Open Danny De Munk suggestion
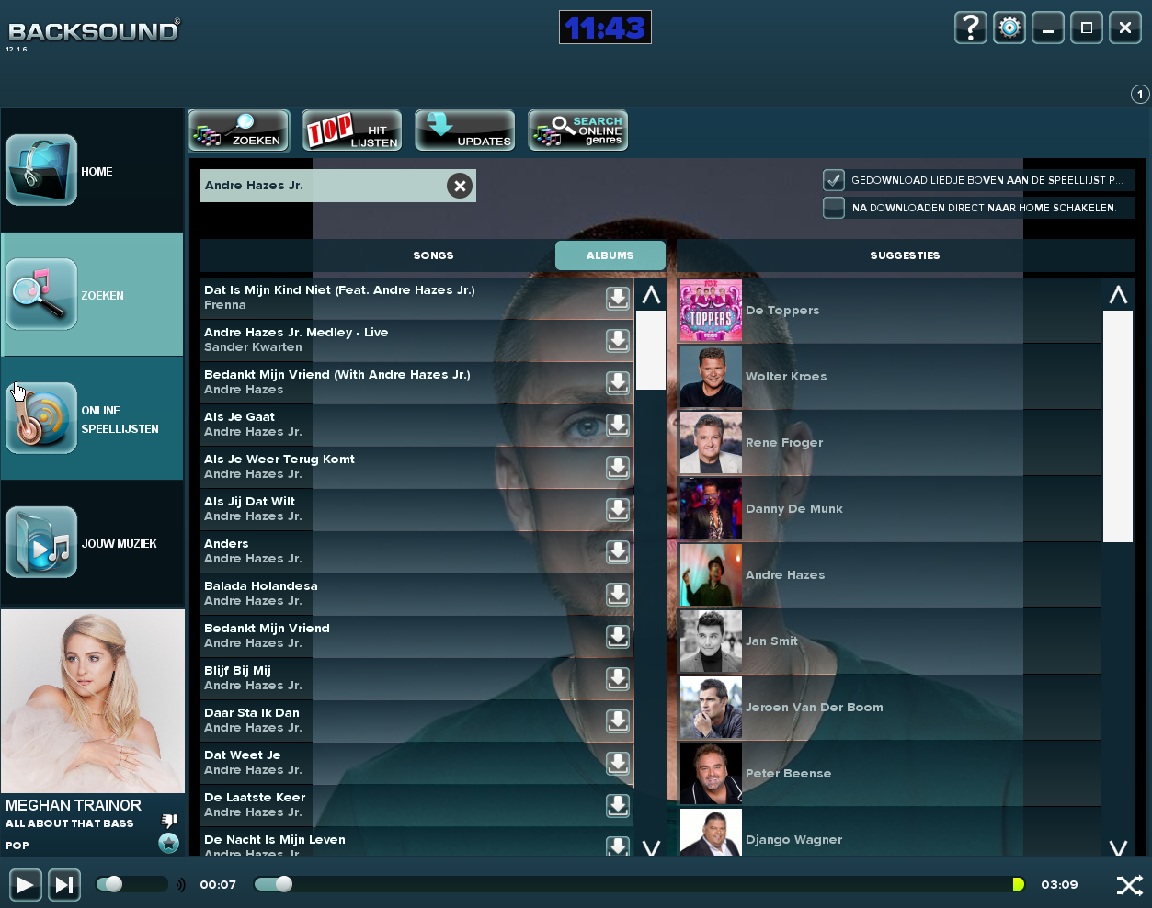1152x908 pixels. pyautogui.click(x=889, y=509)
